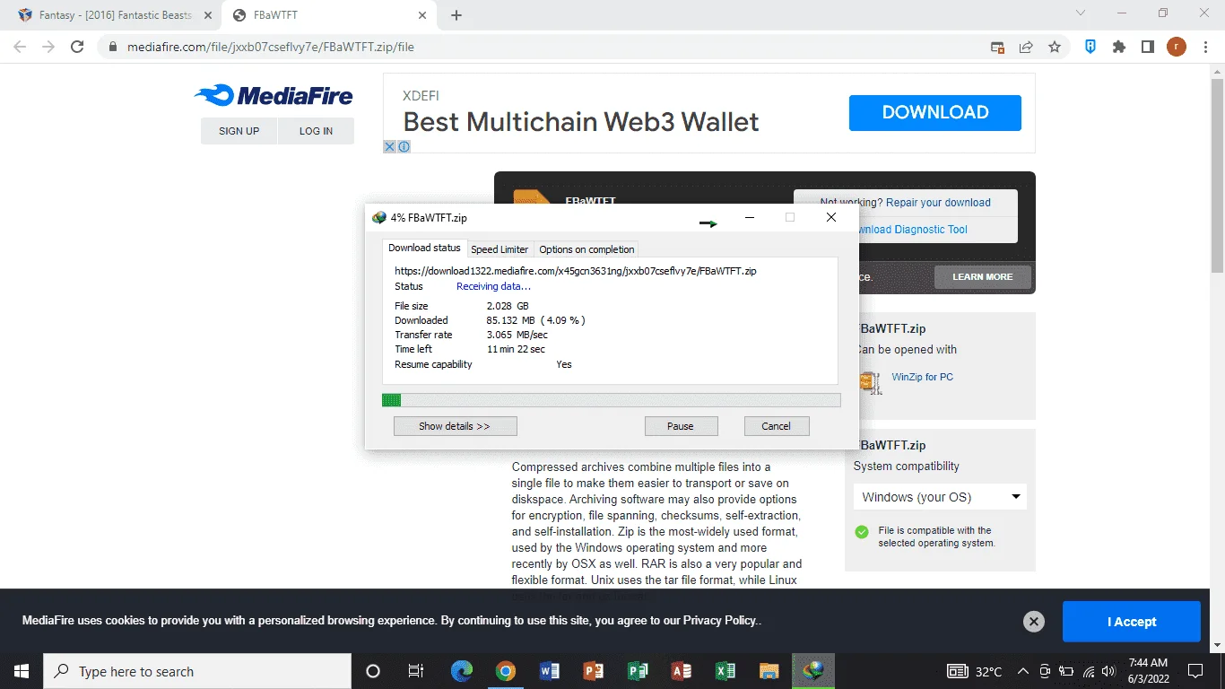Open the Options on completion tab
The image size is (1225, 689).
586,249
